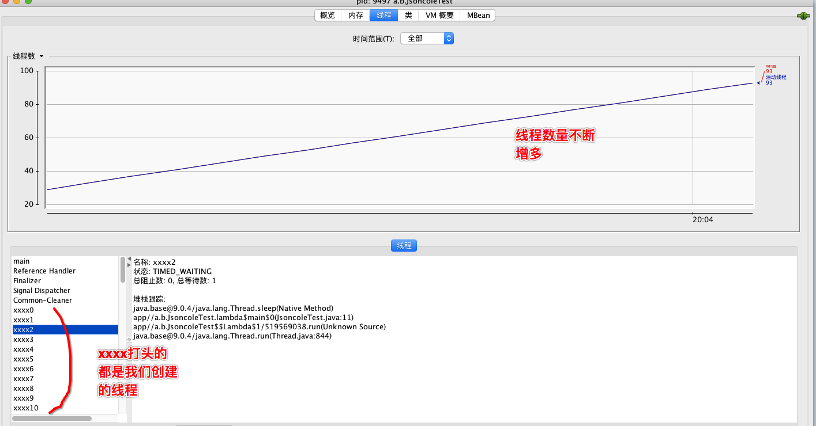Click the green macOS maximize window button
Viewport: 816px width, 426px height.
pos(28,2)
